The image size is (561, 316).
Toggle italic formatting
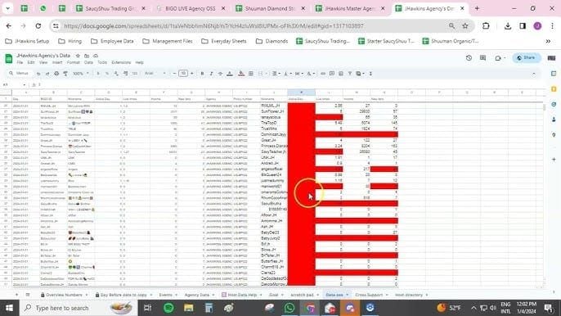pyautogui.click(x=211, y=74)
